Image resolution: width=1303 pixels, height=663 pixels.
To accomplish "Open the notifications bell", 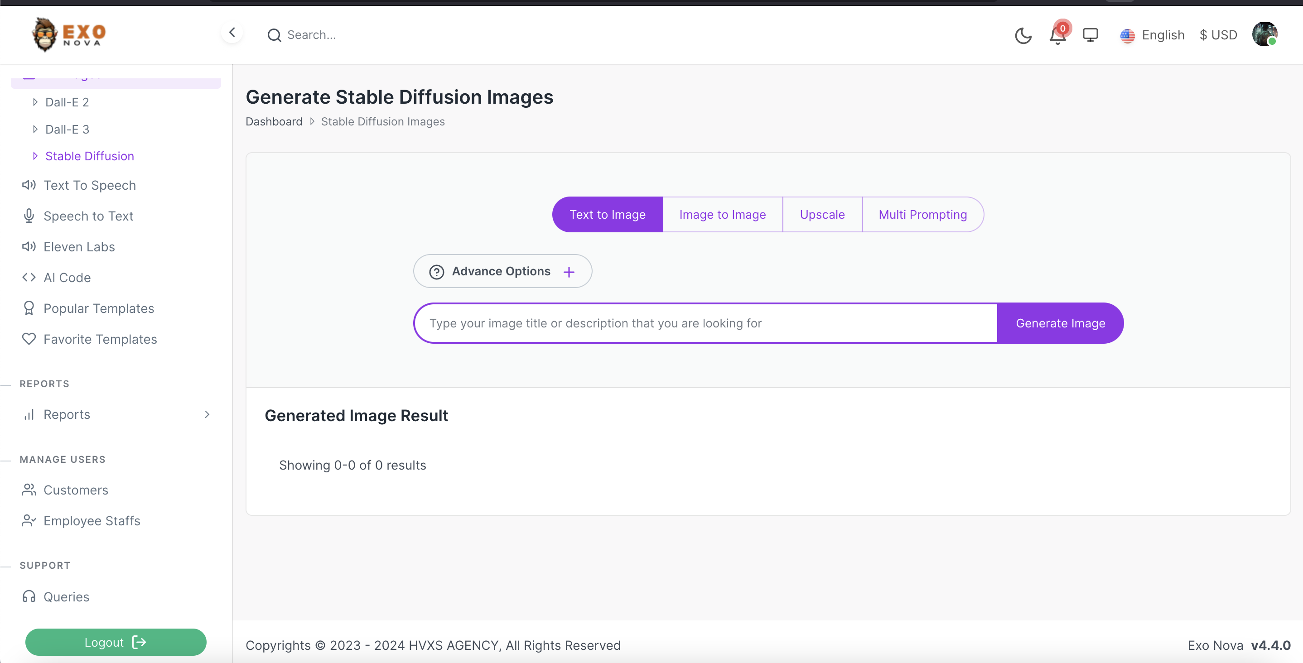I will (1057, 35).
